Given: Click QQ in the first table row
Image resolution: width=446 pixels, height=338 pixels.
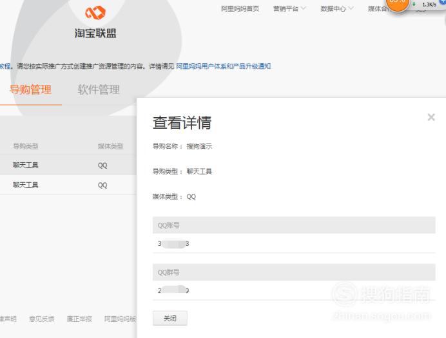Looking at the screenshot, I should pyautogui.click(x=102, y=165).
